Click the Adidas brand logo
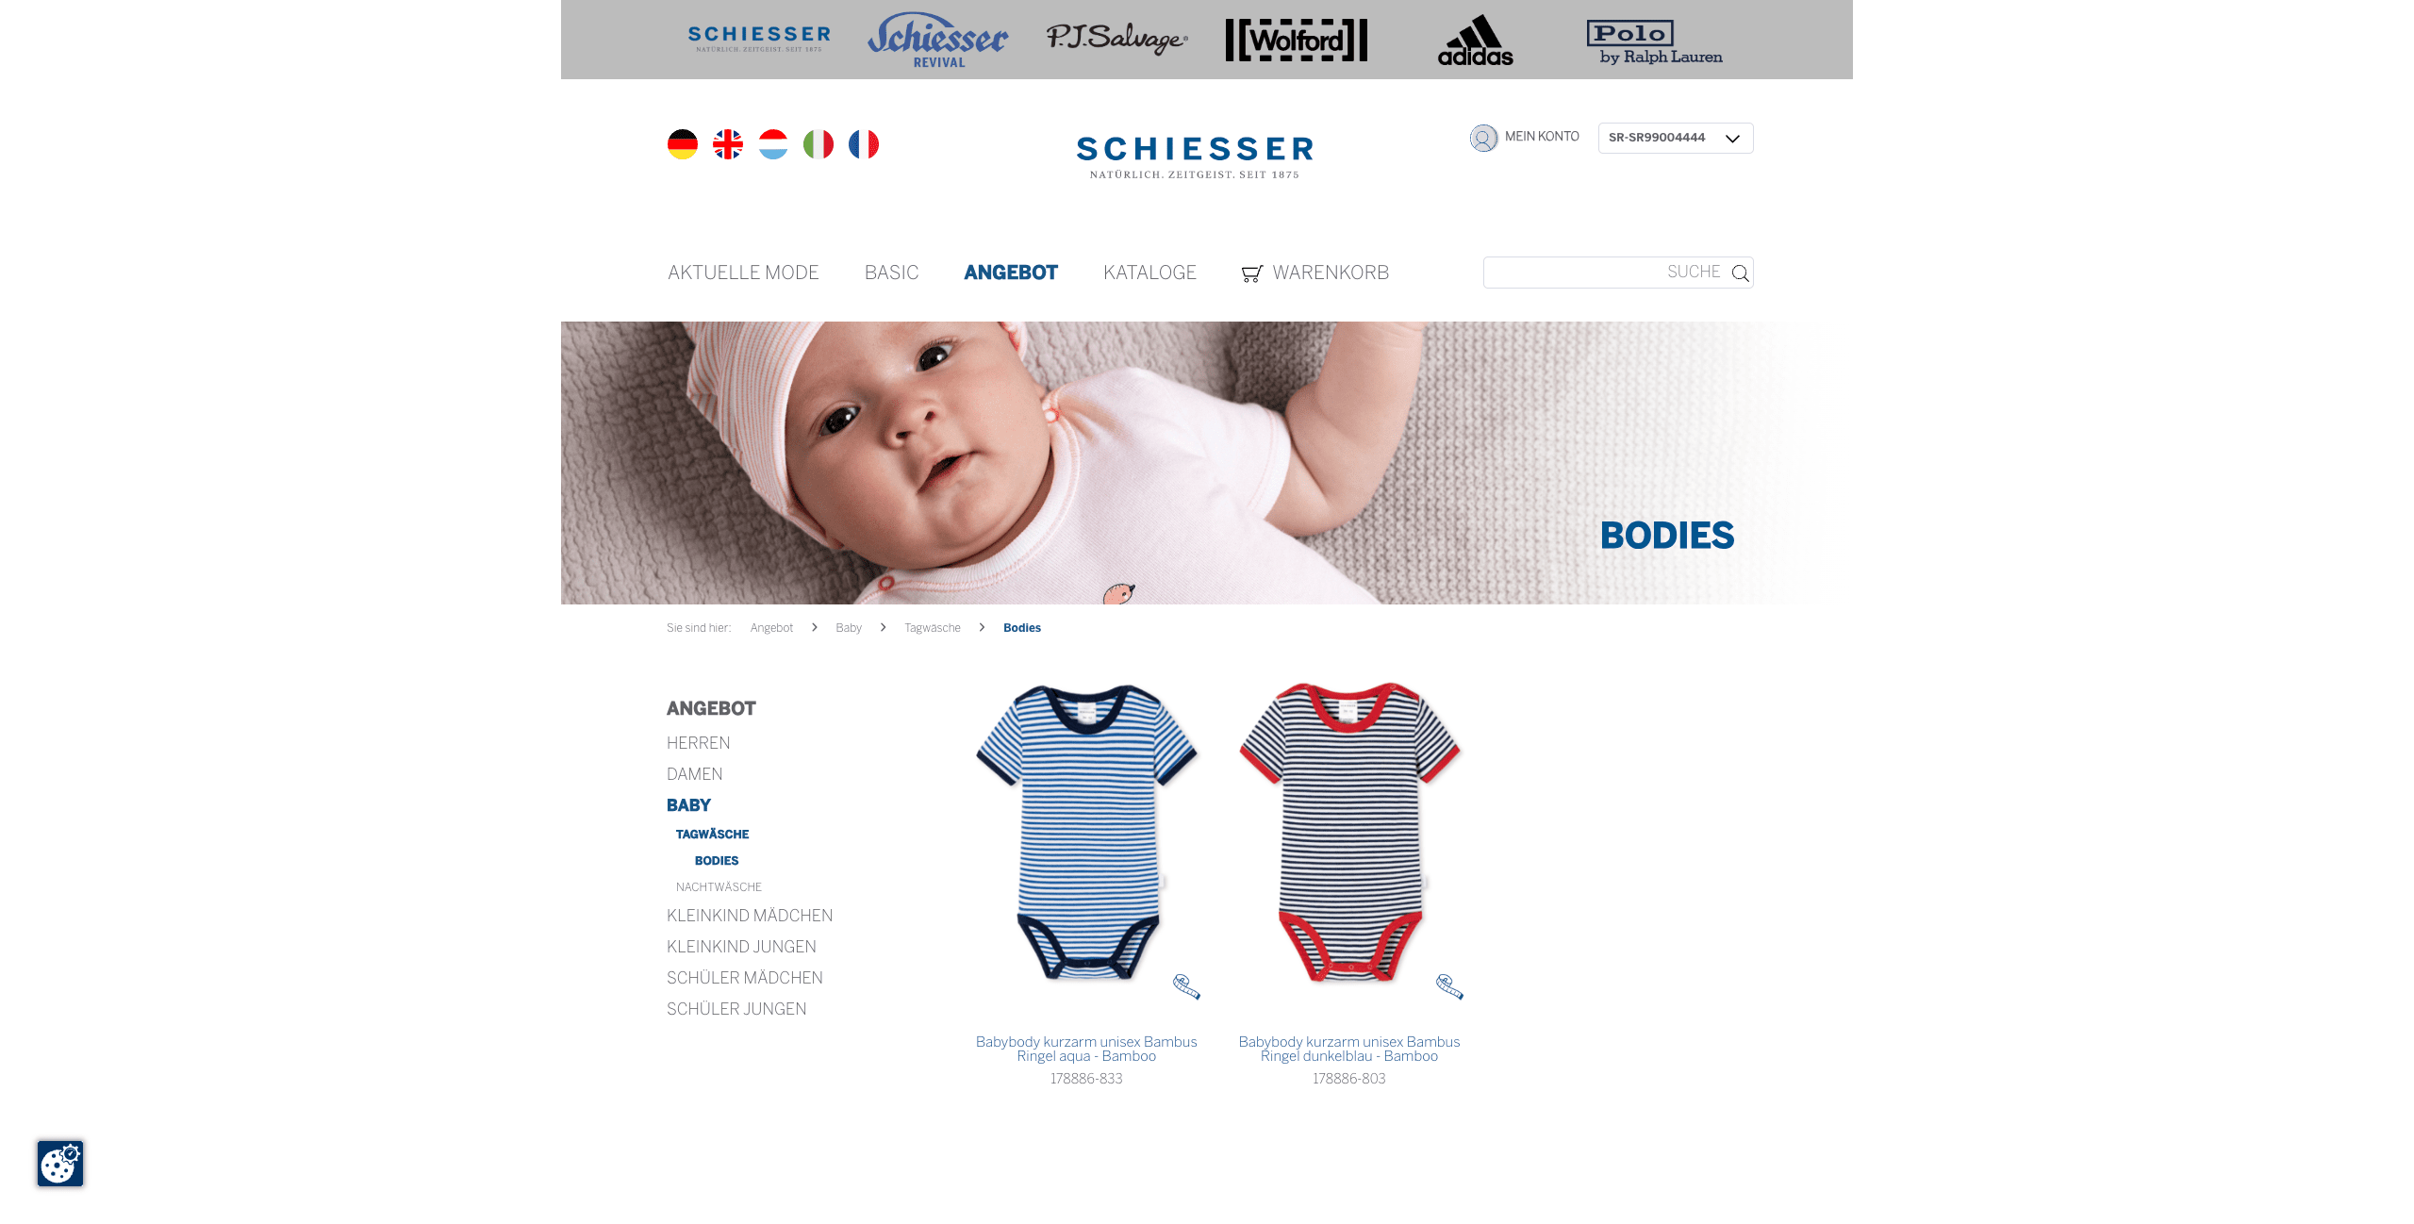The height and width of the screenshot is (1224, 2414). [x=1475, y=40]
